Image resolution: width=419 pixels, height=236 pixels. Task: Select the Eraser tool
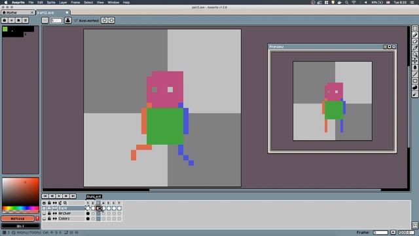[x=414, y=41]
